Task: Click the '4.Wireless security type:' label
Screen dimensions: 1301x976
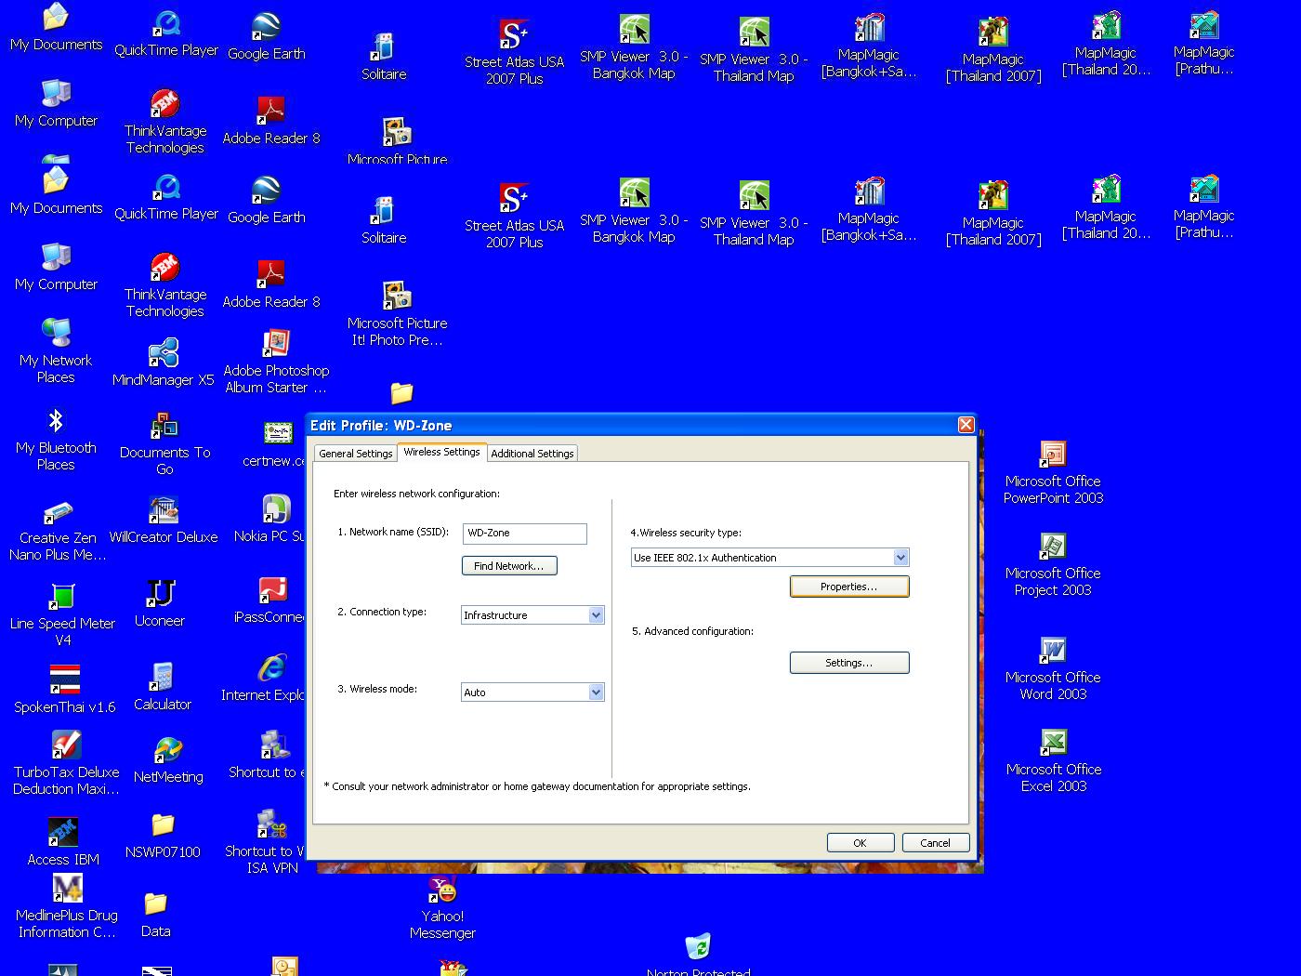Action: [686, 533]
